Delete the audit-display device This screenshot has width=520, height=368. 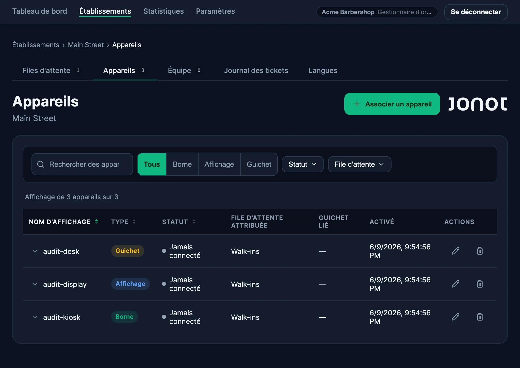click(x=480, y=284)
